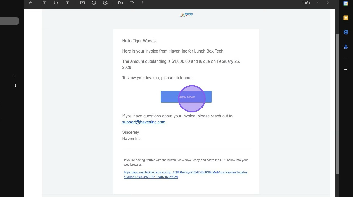Delete the email with trash icon
Viewport: 353px width, 197px height.
67,3
